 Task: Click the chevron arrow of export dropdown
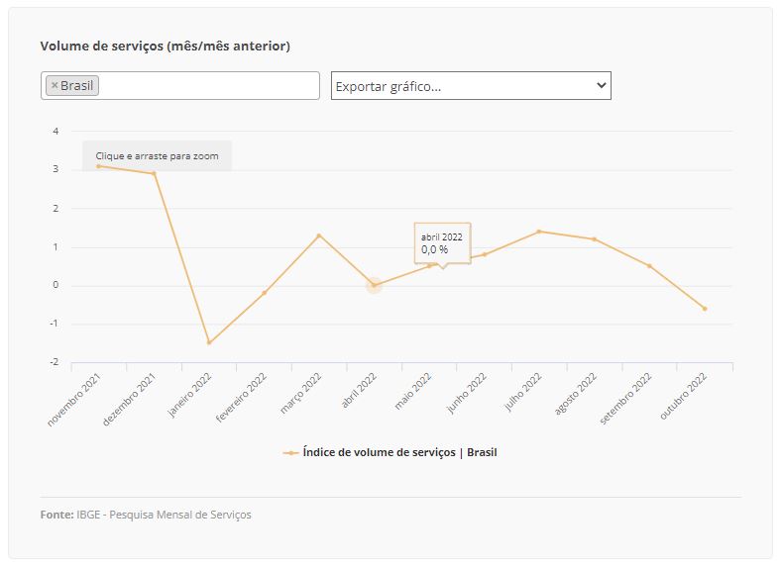[601, 86]
